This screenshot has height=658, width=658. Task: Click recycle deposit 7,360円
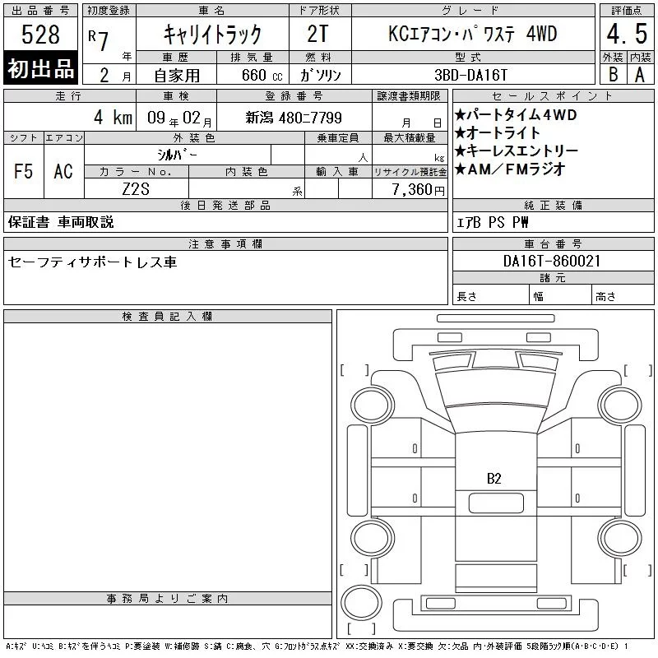[418, 189]
